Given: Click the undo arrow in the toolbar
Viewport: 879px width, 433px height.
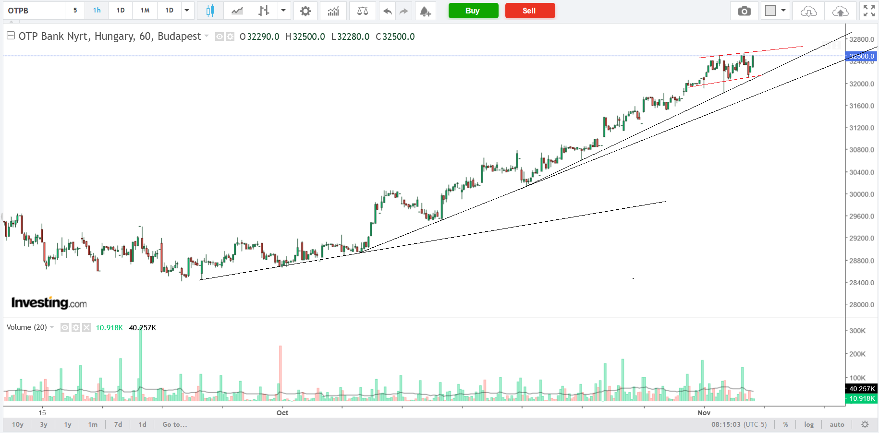Looking at the screenshot, I should tap(387, 11).
